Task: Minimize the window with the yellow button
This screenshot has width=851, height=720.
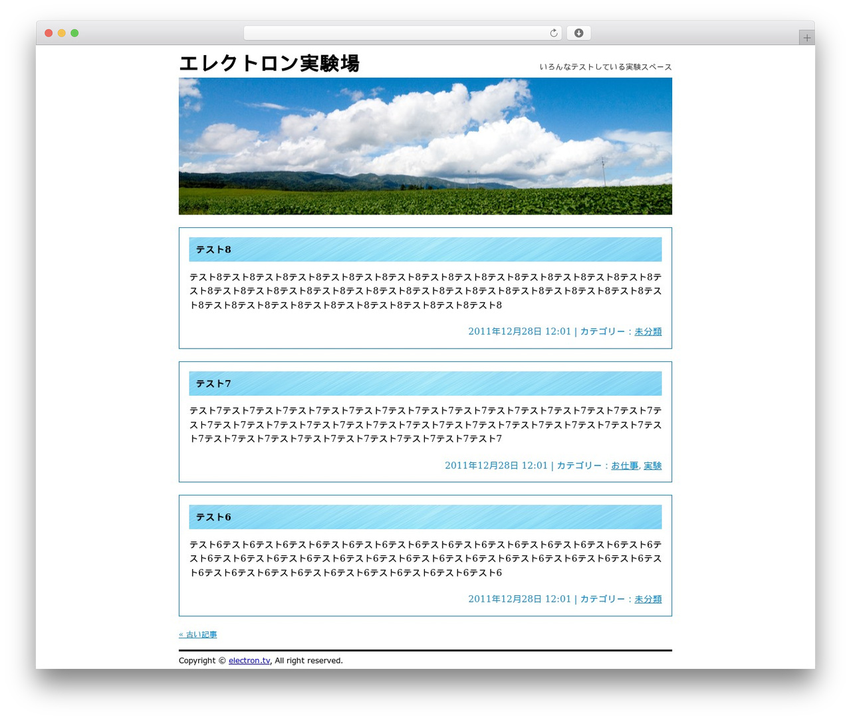Action: click(x=62, y=33)
